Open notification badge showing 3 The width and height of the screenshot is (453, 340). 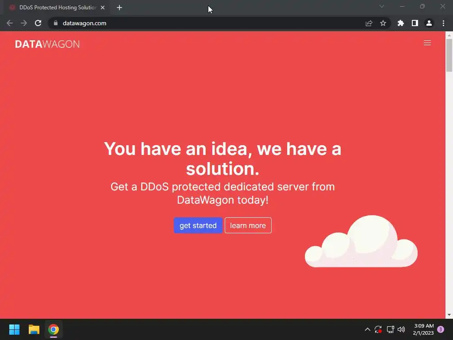click(441, 329)
